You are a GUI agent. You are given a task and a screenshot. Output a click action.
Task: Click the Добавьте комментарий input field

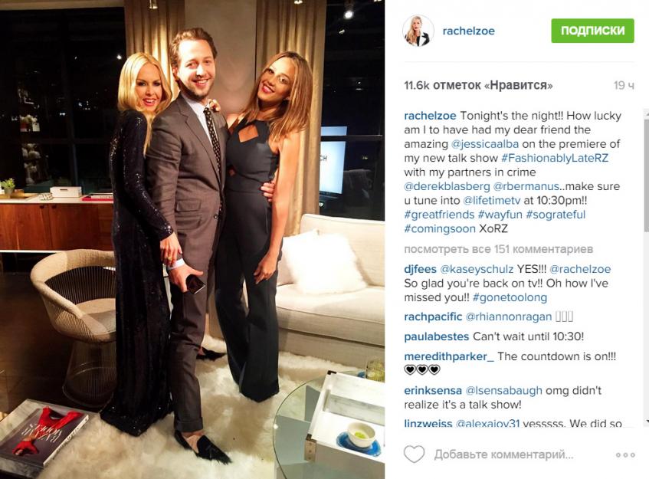pyautogui.click(x=503, y=454)
